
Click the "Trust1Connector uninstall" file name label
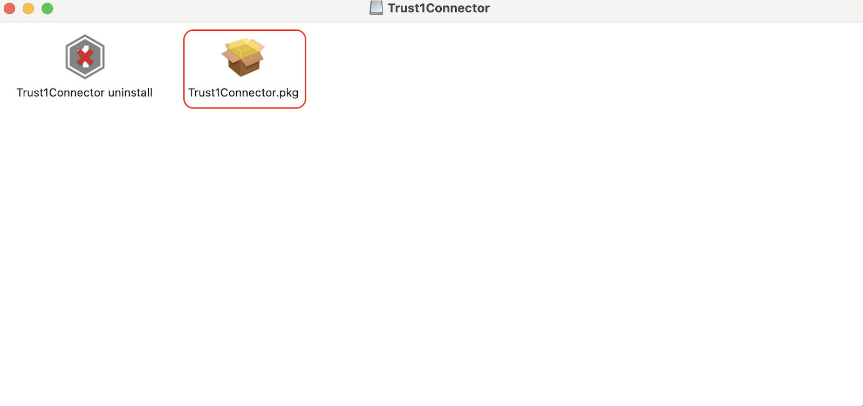coord(85,93)
